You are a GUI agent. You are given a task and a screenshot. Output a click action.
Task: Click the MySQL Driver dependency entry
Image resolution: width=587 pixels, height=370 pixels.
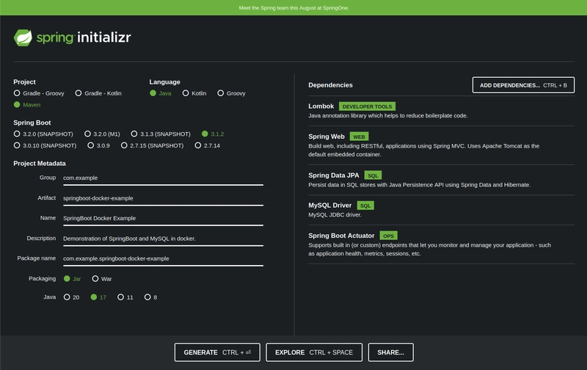pos(442,210)
